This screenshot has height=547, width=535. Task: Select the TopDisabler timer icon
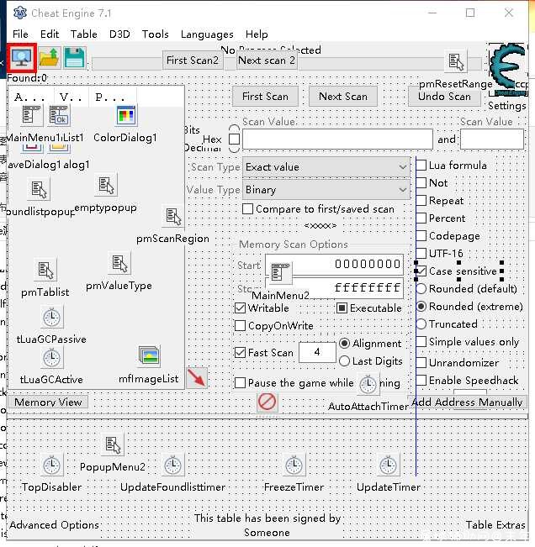pos(51,465)
